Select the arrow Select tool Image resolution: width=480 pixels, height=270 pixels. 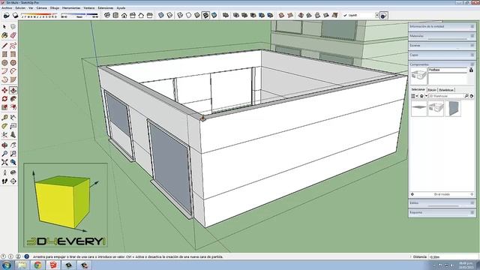(4, 27)
